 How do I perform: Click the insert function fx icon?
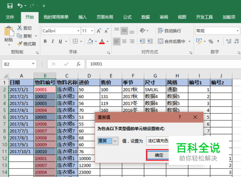point(78,64)
